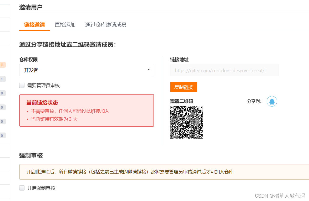This screenshot has height=201, width=309.
Task: Click the notice starting with 开启此选项后
Action: tap(130, 172)
